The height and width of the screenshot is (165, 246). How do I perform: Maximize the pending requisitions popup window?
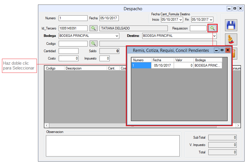pos(222,50)
